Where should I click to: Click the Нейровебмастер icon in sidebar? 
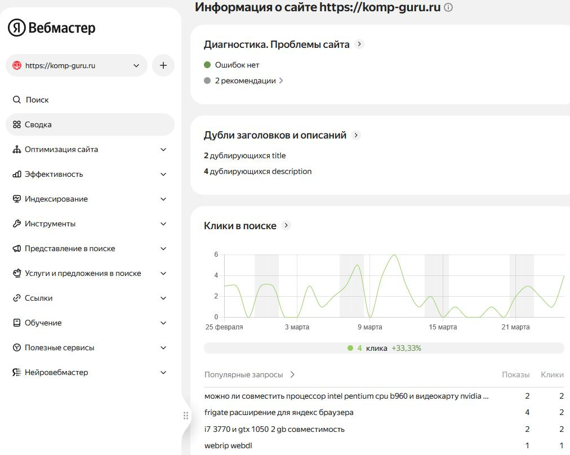[17, 372]
